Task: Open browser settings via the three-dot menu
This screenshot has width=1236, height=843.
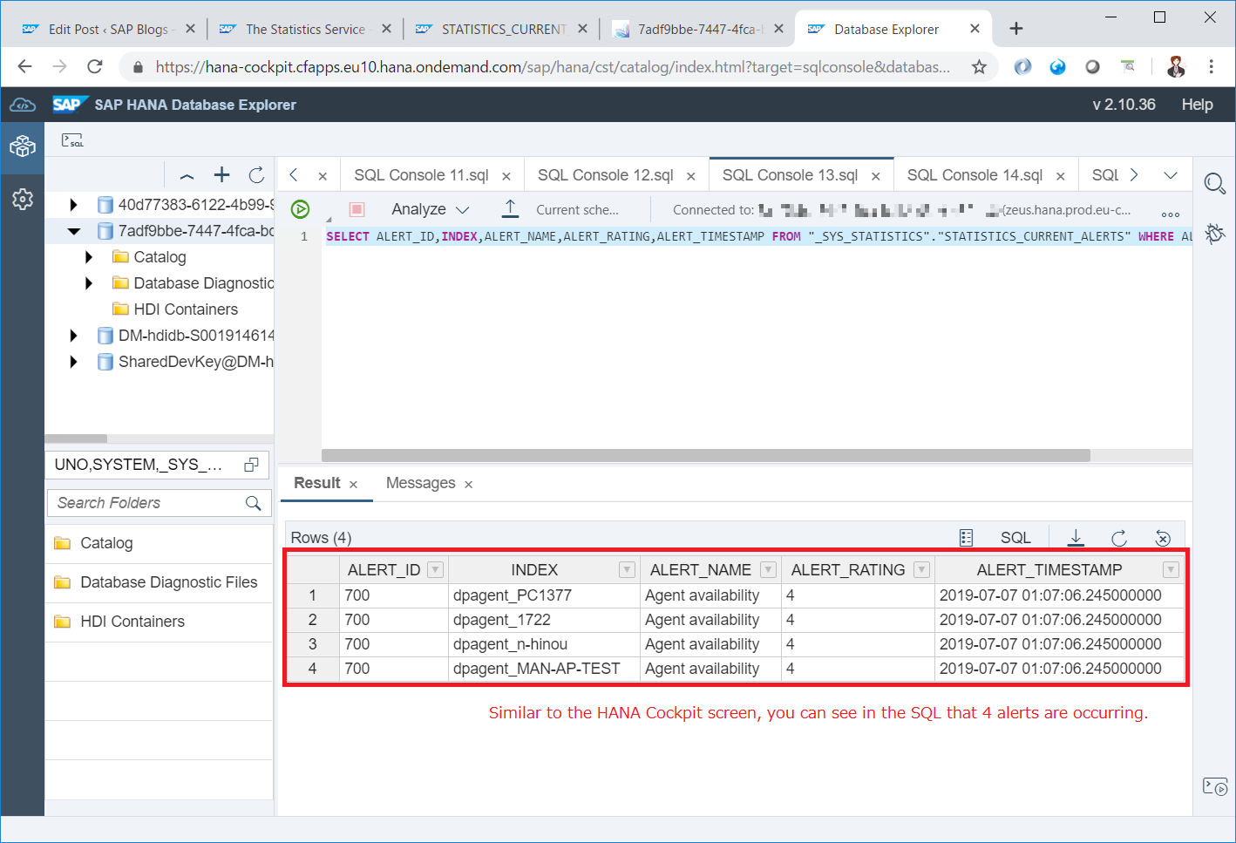Action: [1213, 66]
